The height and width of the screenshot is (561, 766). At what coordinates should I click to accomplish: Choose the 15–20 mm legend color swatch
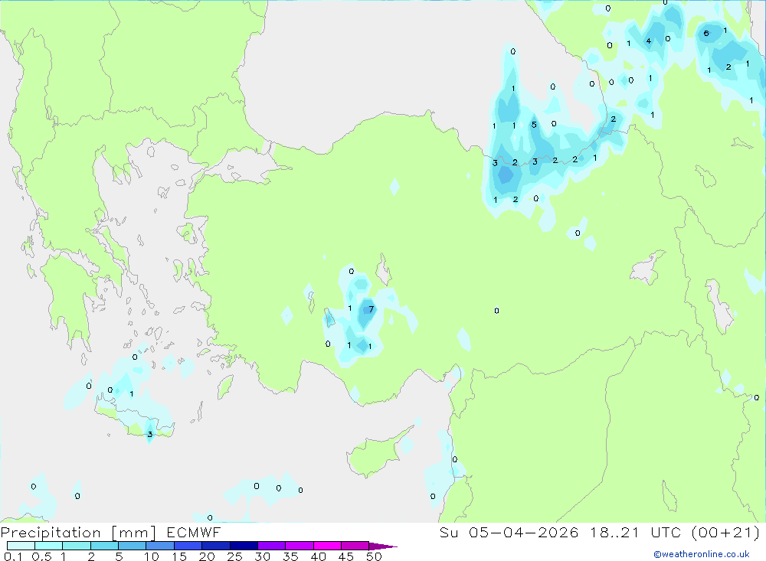pyautogui.click(x=188, y=546)
